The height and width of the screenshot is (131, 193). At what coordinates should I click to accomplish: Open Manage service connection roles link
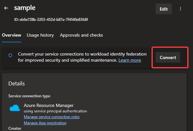52,117
